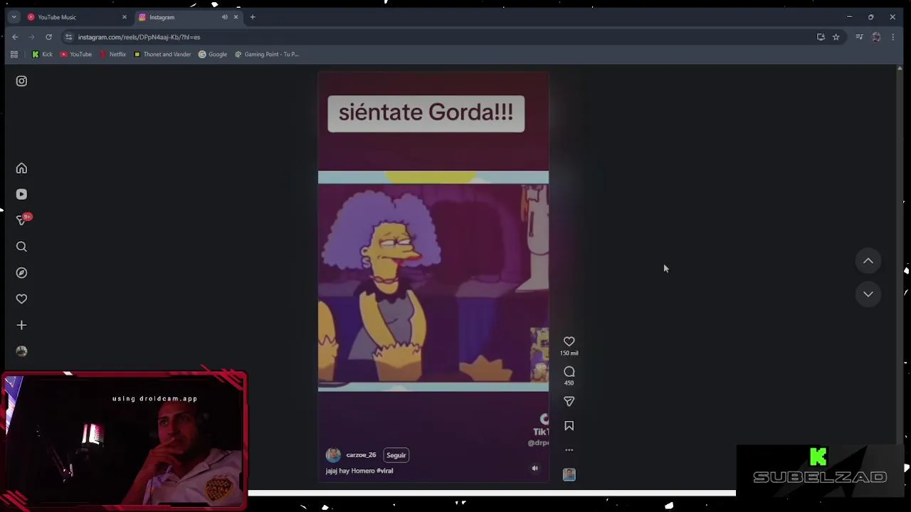Open the YouTube bookmark
This screenshot has height=512, width=911.
pyautogui.click(x=76, y=54)
